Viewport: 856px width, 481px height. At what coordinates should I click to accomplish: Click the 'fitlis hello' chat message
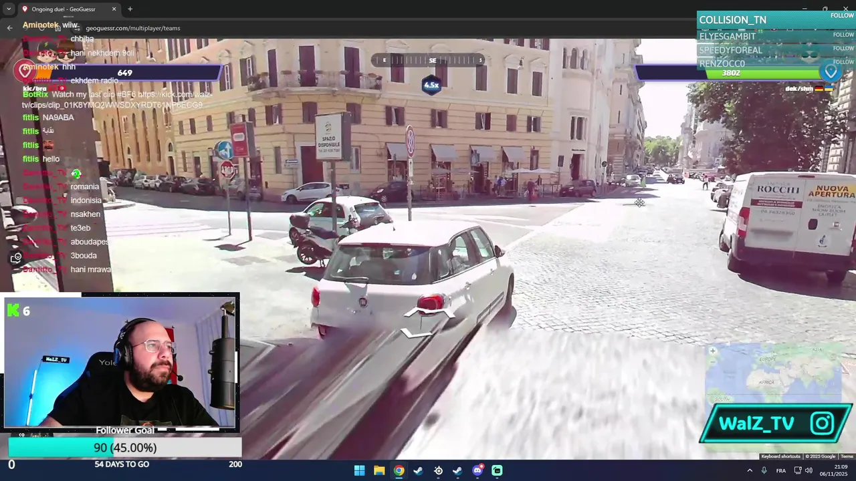pyautogui.click(x=41, y=159)
